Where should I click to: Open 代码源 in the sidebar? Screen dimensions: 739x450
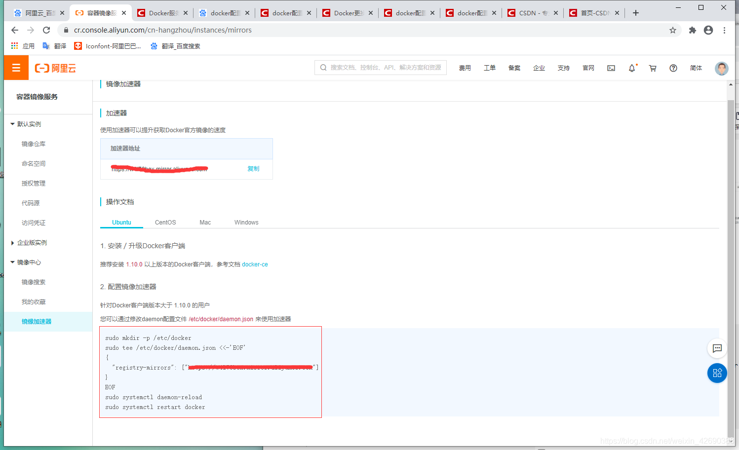point(31,203)
